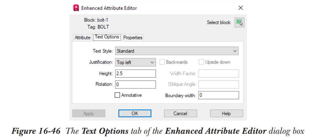The height and width of the screenshot is (138, 313).
Task: Click the Cancel button
Action: coord(181,113)
